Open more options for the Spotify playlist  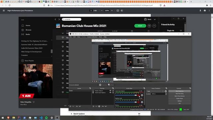pyautogui.click(x=154, y=26)
